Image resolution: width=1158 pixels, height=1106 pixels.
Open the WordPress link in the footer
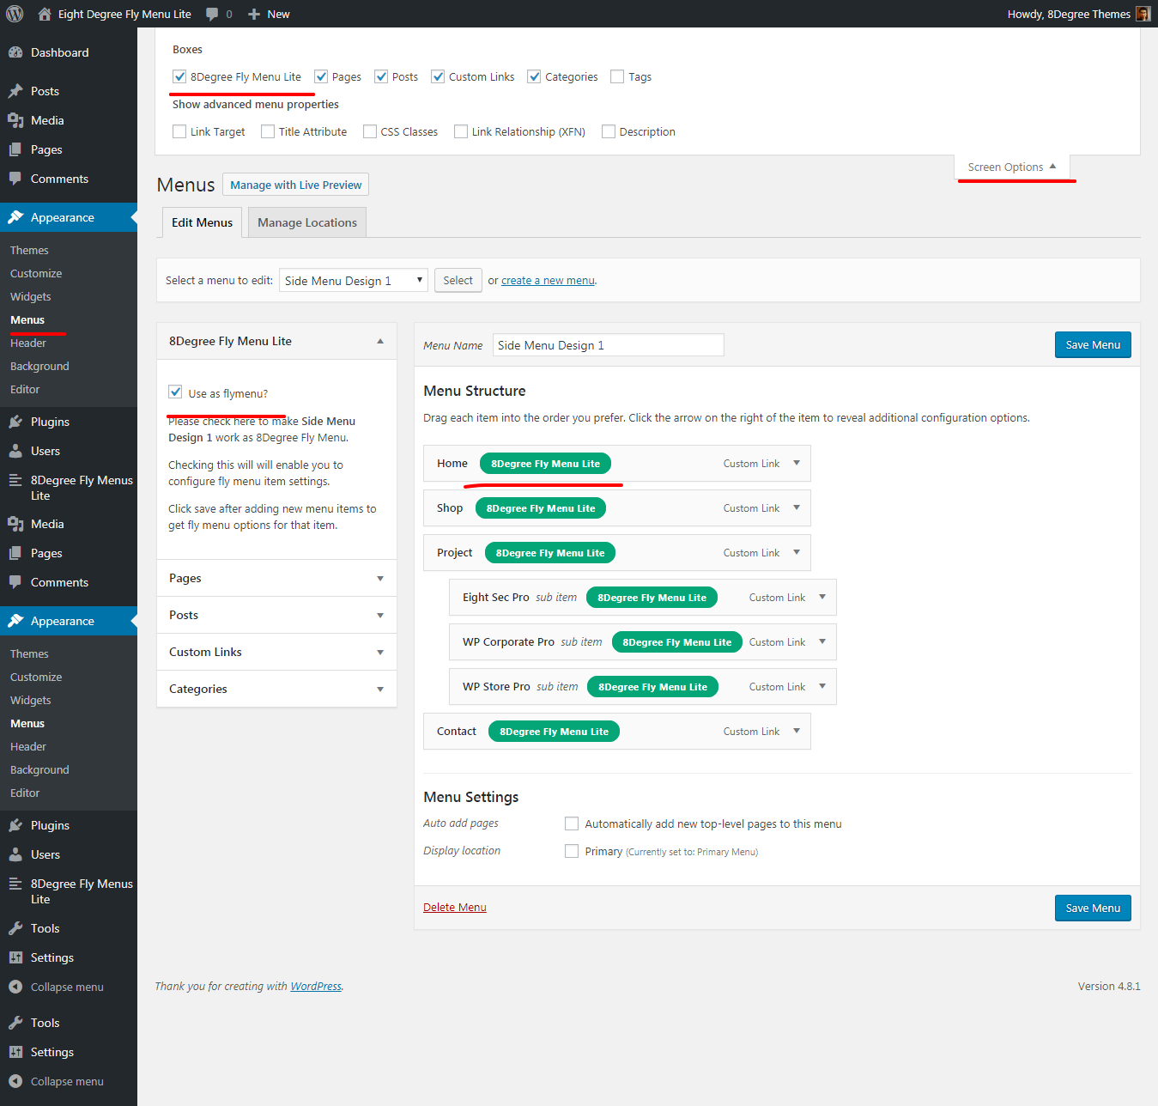tap(316, 986)
